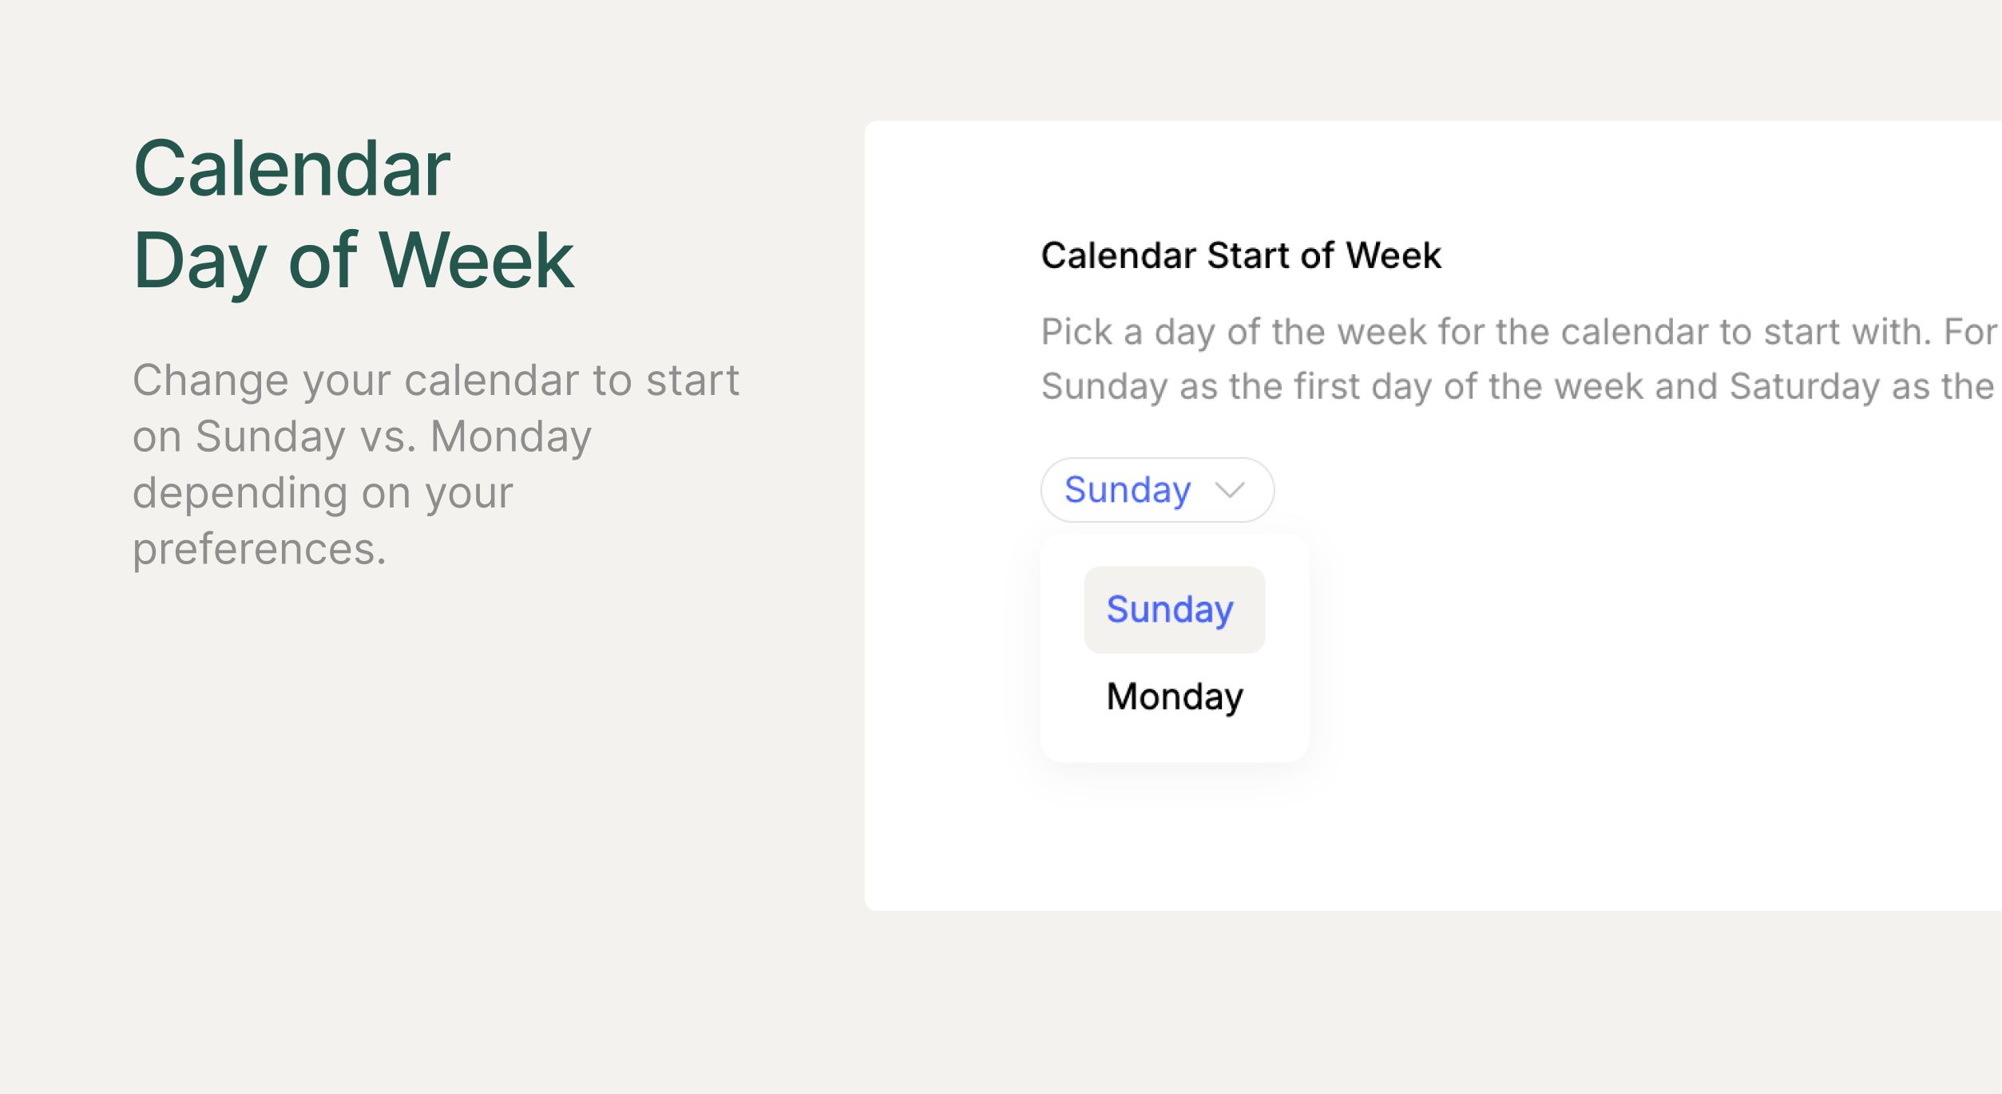
Task: Click "Change your calendar to start" line
Action: 435,380
